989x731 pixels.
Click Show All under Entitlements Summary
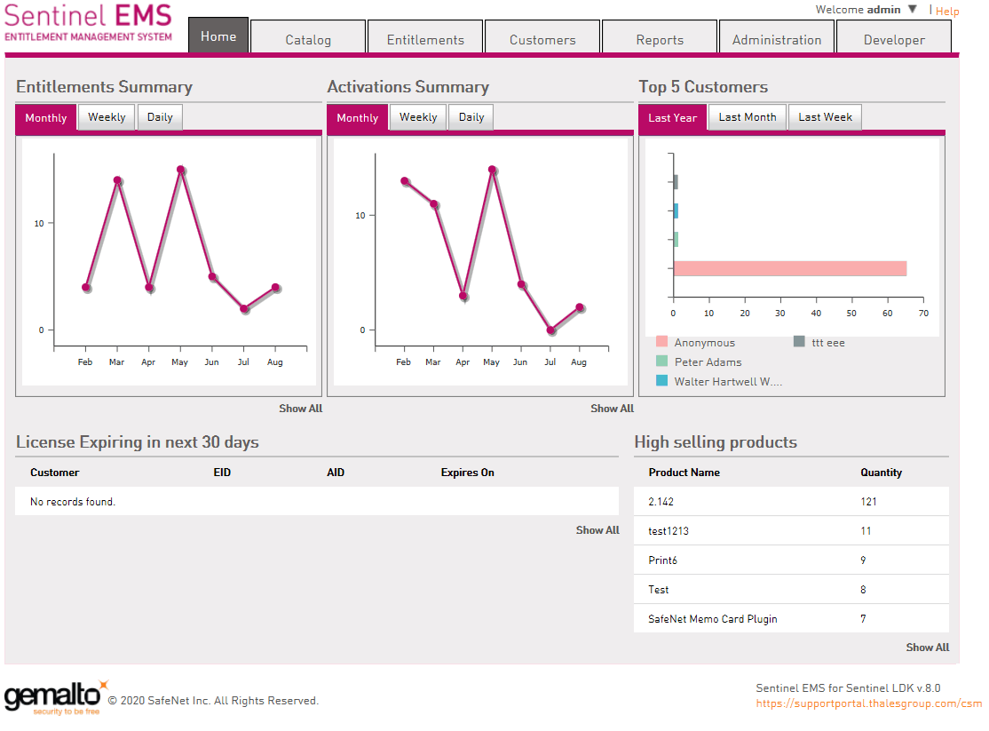300,409
